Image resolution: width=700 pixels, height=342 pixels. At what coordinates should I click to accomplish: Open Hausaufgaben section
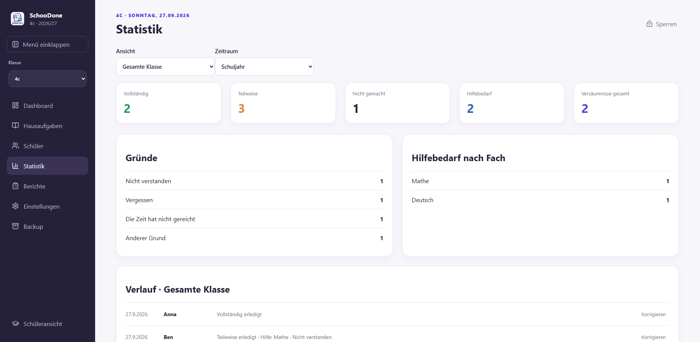[48, 126]
